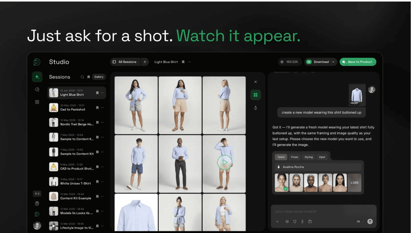This screenshot has height=233, width=411.
Task: Click the search icon next to Sessions
Action: 82,77
